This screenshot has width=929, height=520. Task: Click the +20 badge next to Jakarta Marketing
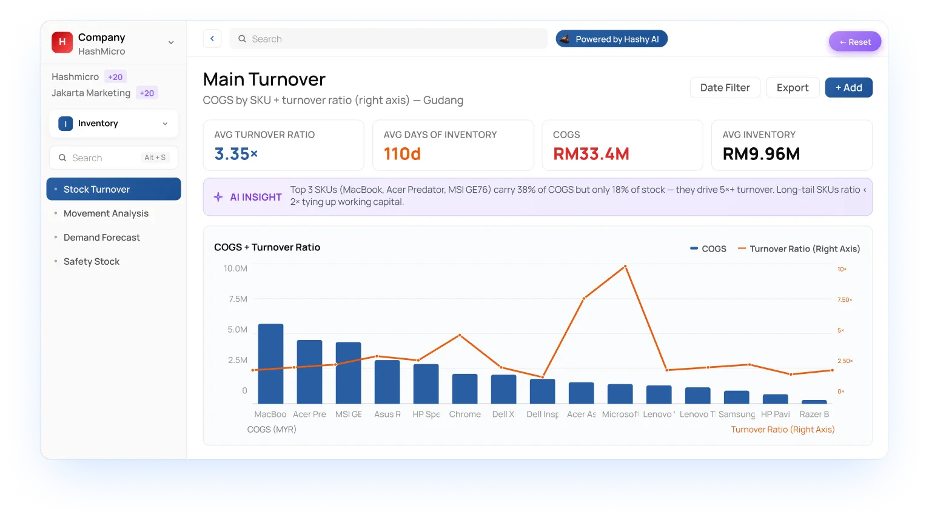click(147, 93)
